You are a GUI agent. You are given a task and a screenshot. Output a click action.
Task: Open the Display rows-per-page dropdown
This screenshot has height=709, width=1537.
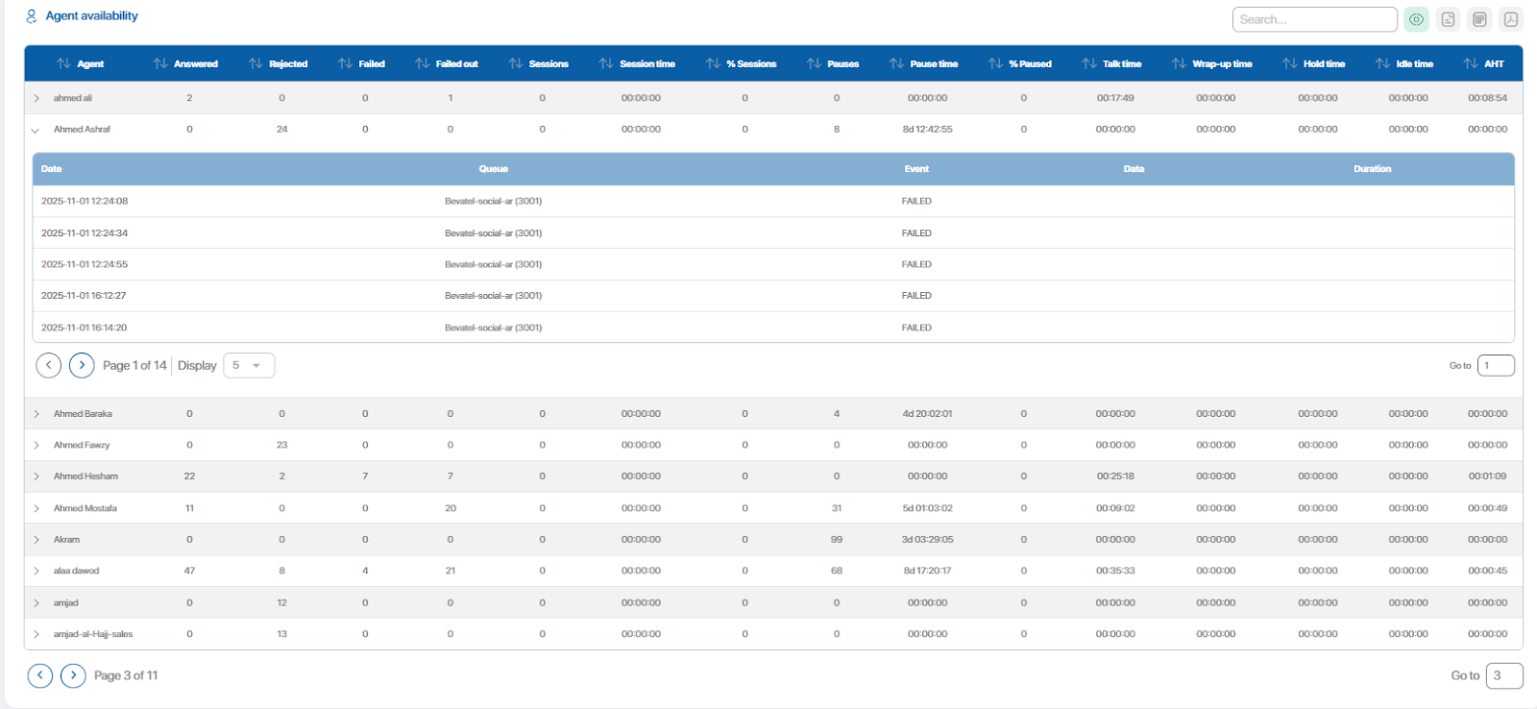tap(249, 365)
